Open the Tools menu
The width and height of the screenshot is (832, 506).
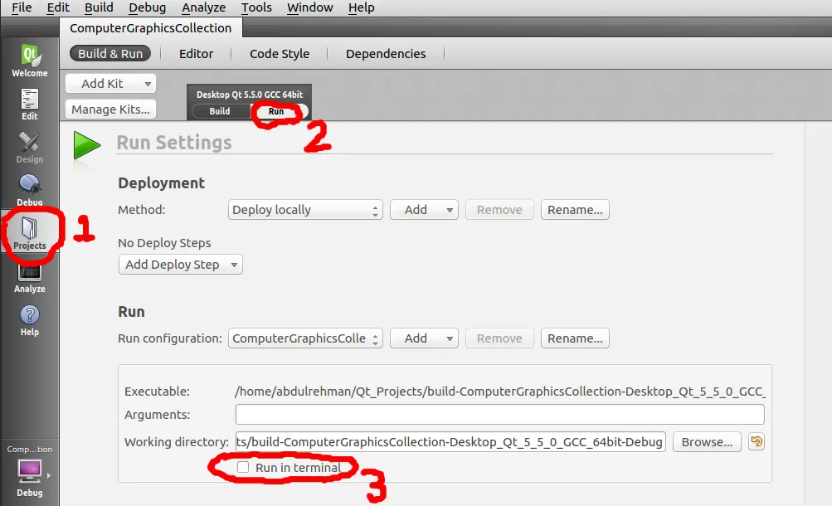pos(256,7)
